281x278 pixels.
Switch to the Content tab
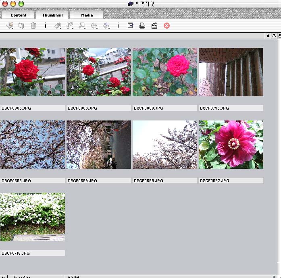[x=18, y=15]
